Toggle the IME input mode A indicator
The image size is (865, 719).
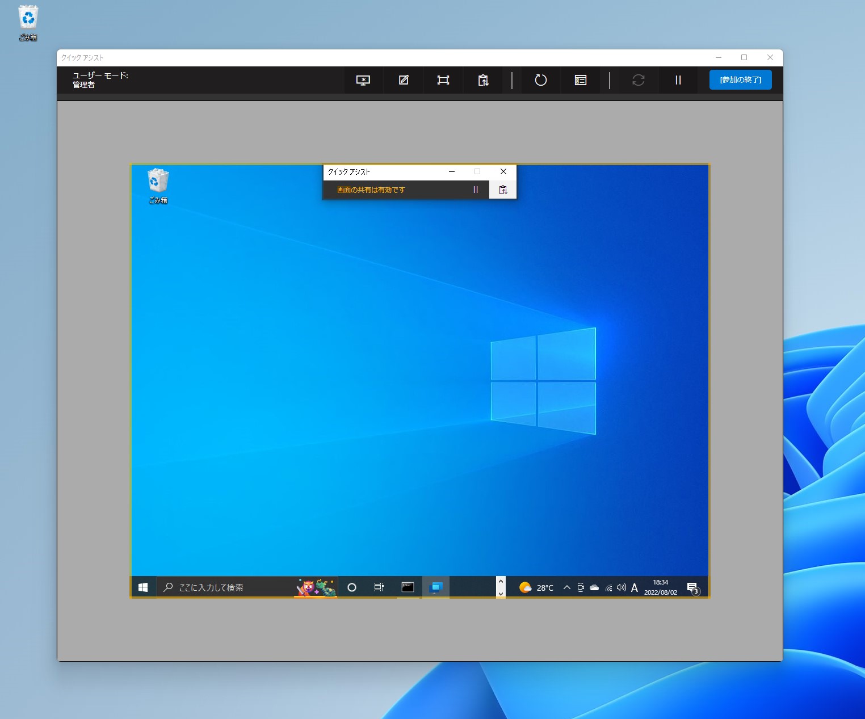(635, 587)
